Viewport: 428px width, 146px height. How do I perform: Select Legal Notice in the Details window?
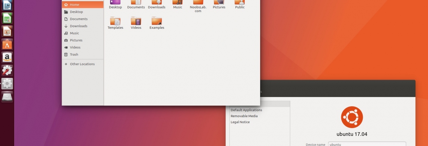[259, 122]
